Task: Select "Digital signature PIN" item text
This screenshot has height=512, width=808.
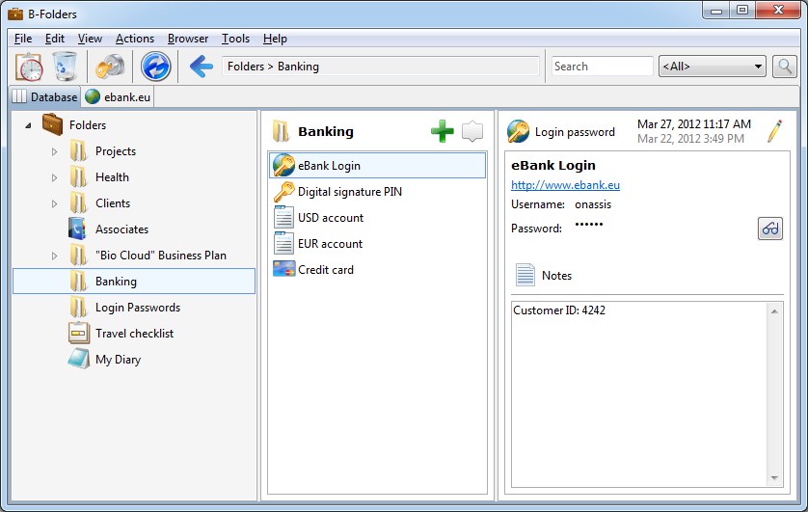Action: tap(350, 192)
